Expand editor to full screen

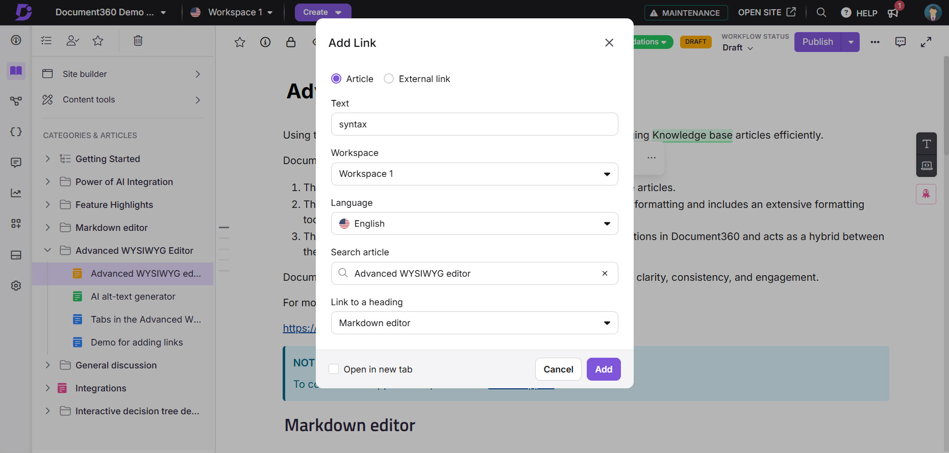(926, 42)
